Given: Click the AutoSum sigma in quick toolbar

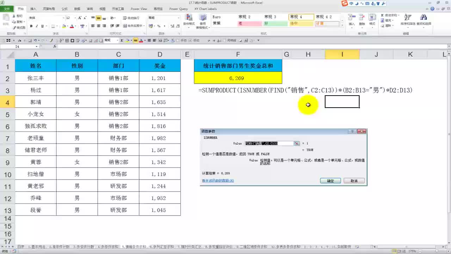Looking at the screenshot, I should click(122, 41).
